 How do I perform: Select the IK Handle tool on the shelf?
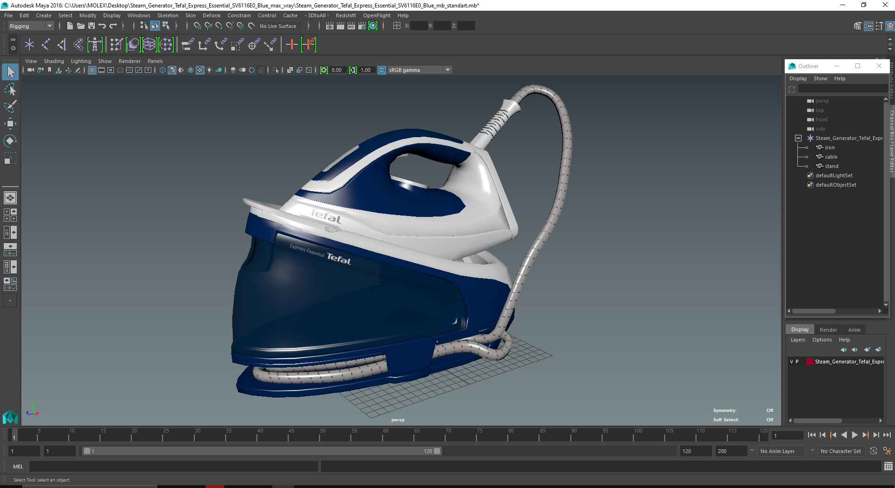coord(62,45)
